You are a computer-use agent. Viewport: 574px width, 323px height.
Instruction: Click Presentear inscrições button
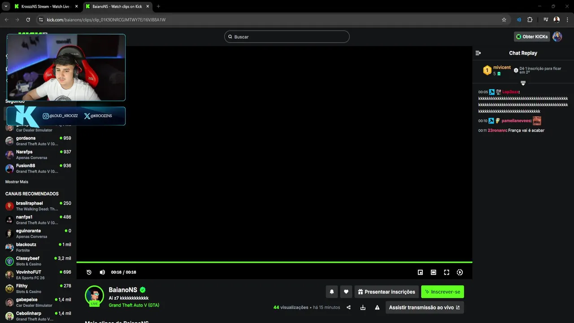pyautogui.click(x=387, y=292)
